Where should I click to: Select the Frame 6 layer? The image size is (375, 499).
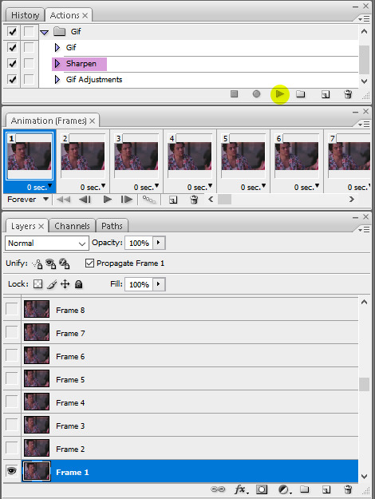point(190,356)
